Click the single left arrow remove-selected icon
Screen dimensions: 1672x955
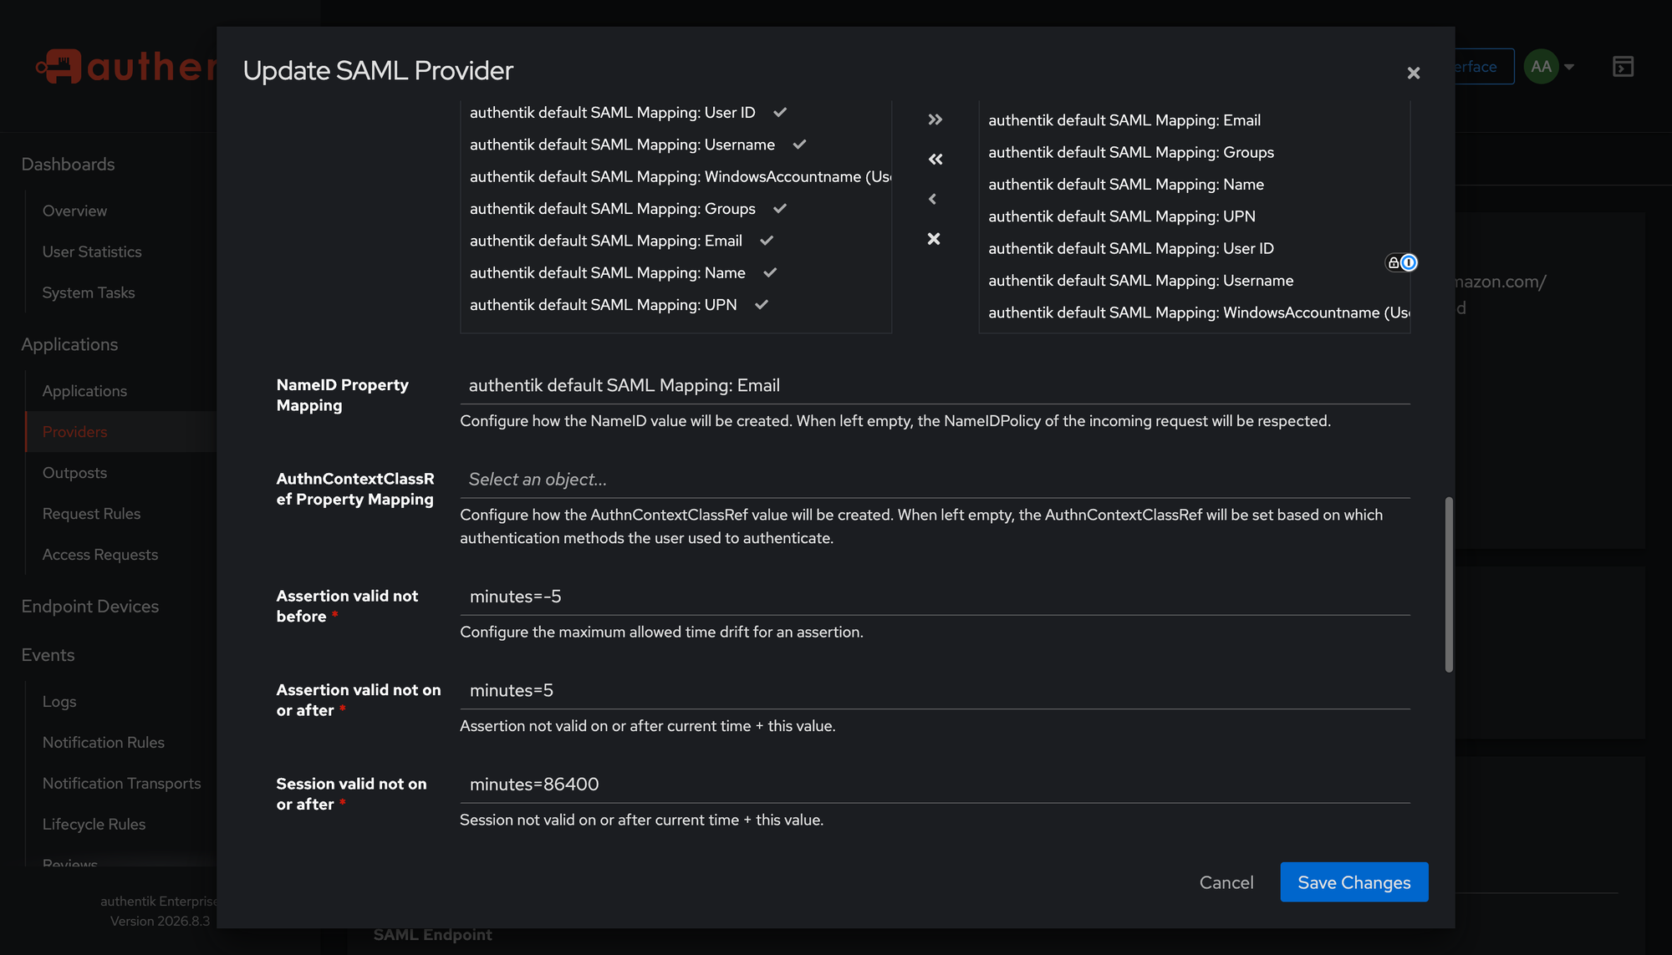(x=933, y=199)
